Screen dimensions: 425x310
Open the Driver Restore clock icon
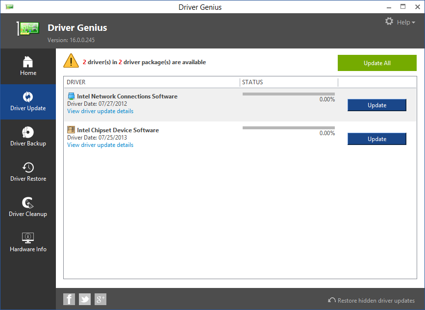click(x=28, y=167)
